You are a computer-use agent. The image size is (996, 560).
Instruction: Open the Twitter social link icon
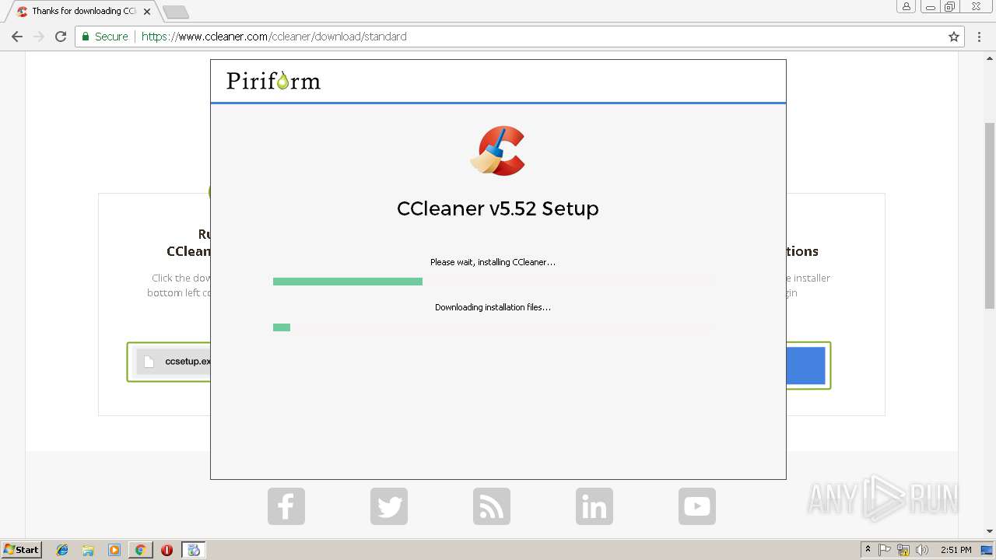point(389,506)
